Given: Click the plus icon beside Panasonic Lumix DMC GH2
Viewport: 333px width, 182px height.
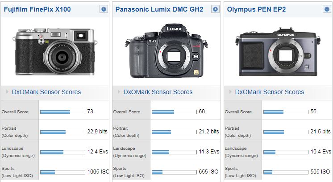Looking at the screenshot, I should (x=215, y=9).
